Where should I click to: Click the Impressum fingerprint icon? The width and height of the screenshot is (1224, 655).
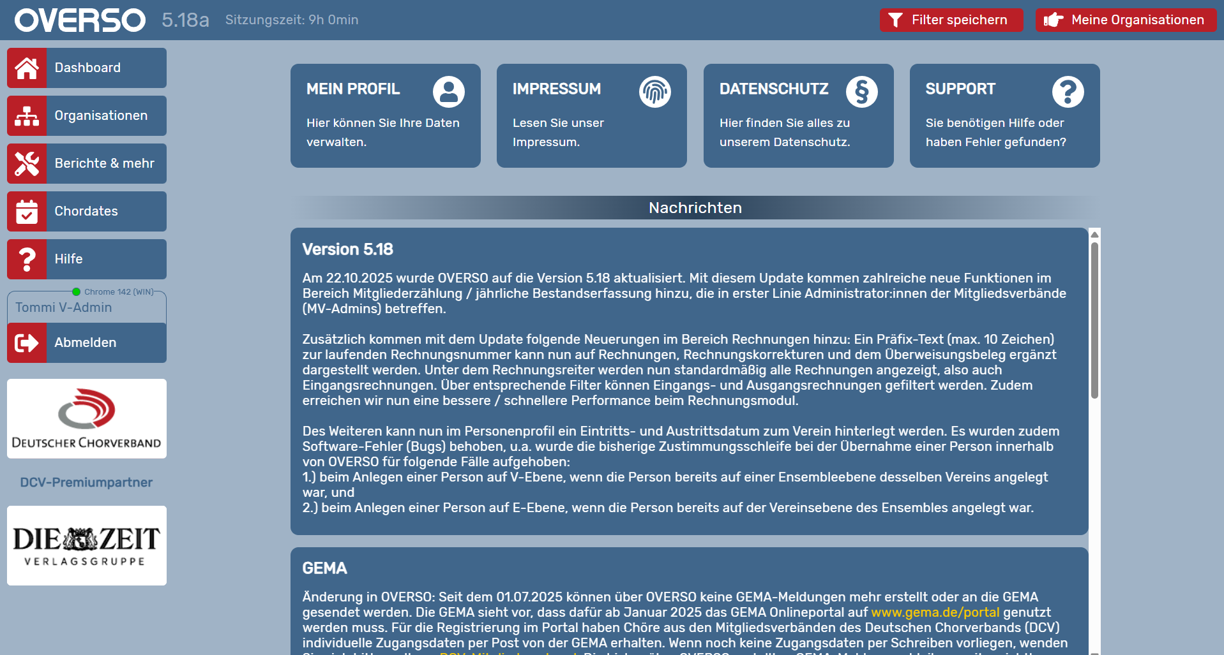[654, 92]
